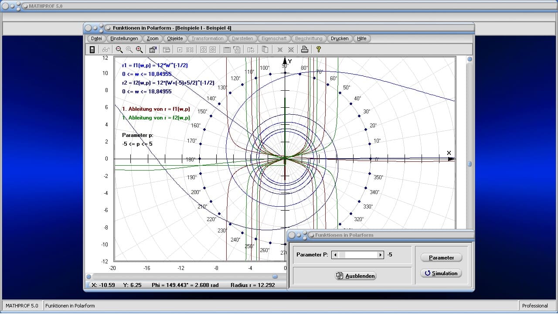Screen dimensions: 558x314
Task: Open the Zoom menu
Action: pos(153,38)
